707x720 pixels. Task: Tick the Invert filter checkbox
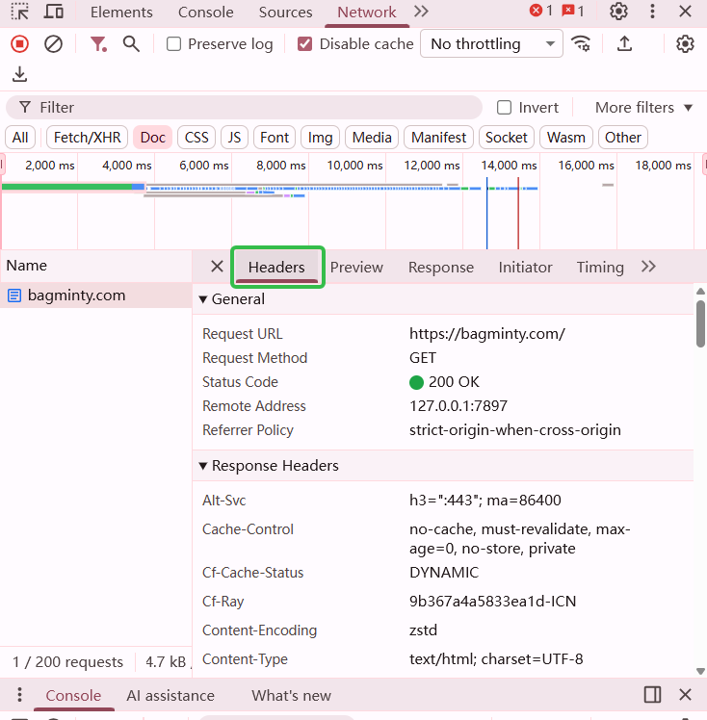click(504, 108)
